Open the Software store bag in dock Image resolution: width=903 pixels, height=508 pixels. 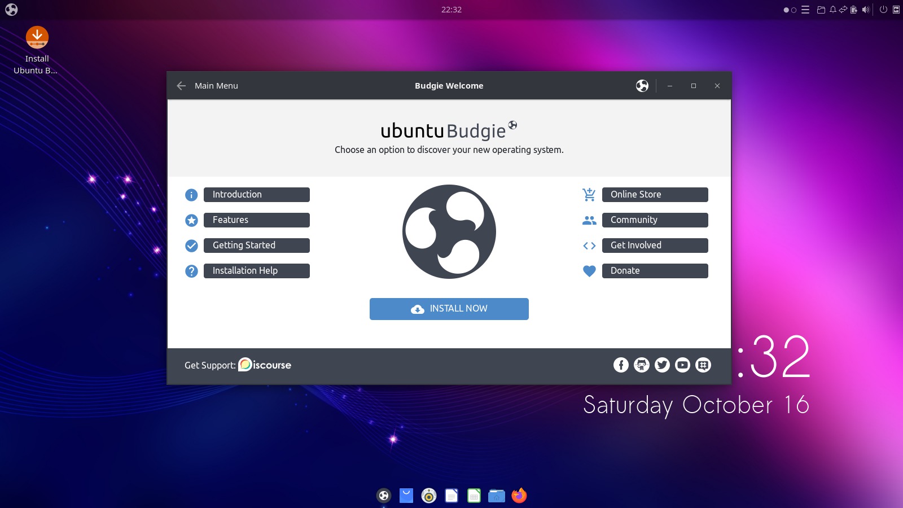click(406, 496)
